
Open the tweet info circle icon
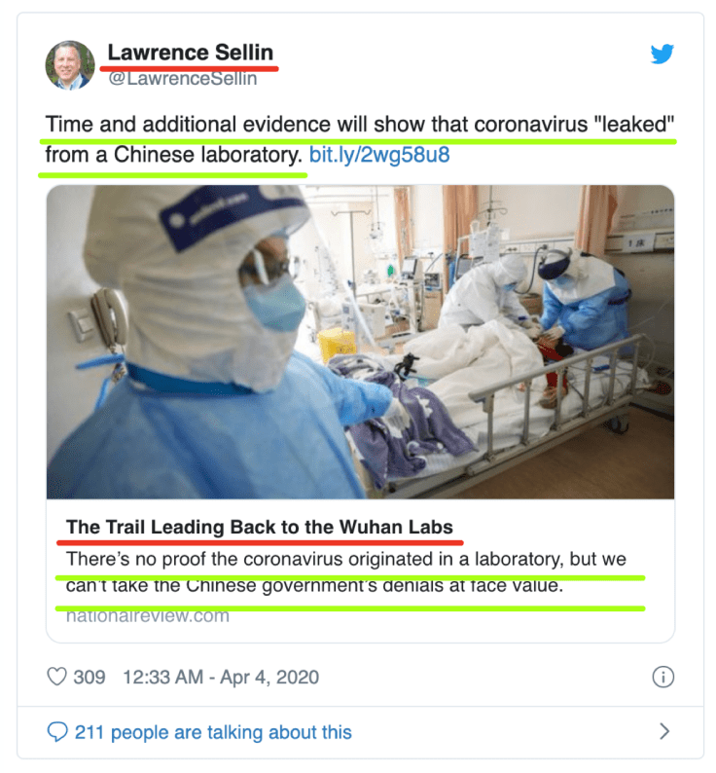click(662, 677)
